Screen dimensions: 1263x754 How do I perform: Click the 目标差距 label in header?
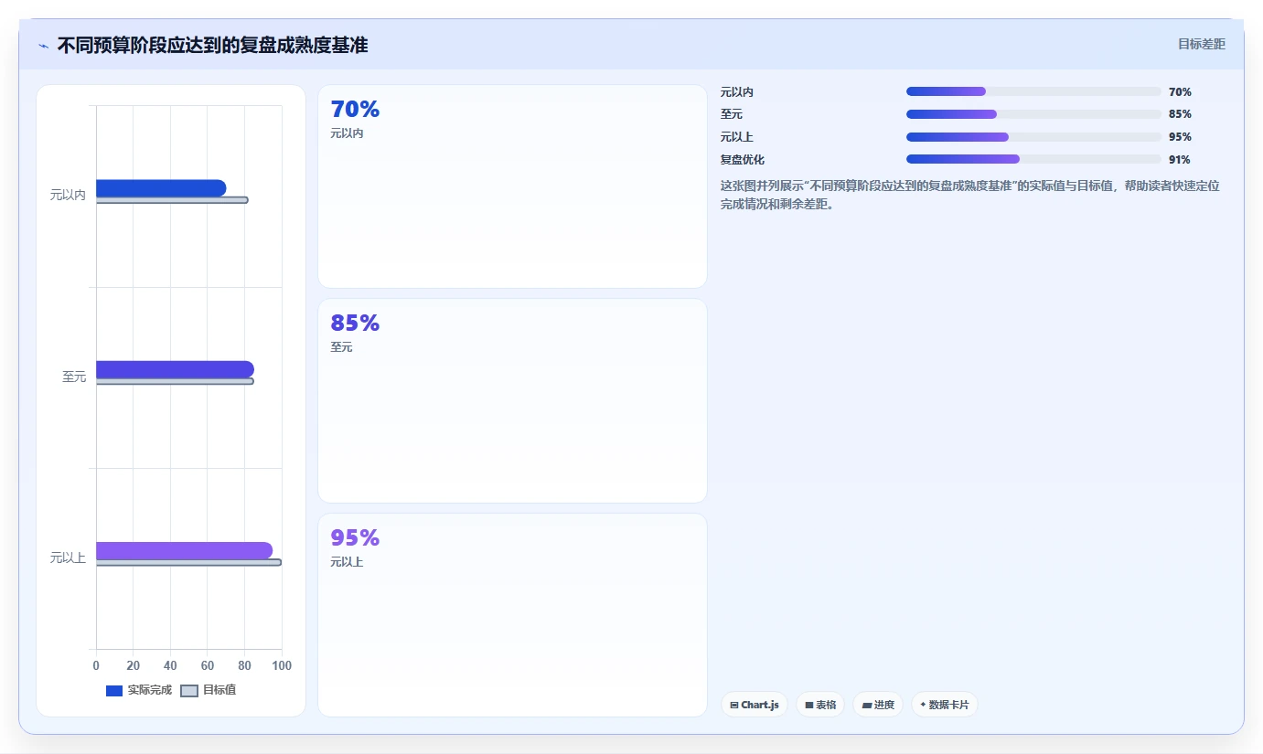click(1201, 44)
